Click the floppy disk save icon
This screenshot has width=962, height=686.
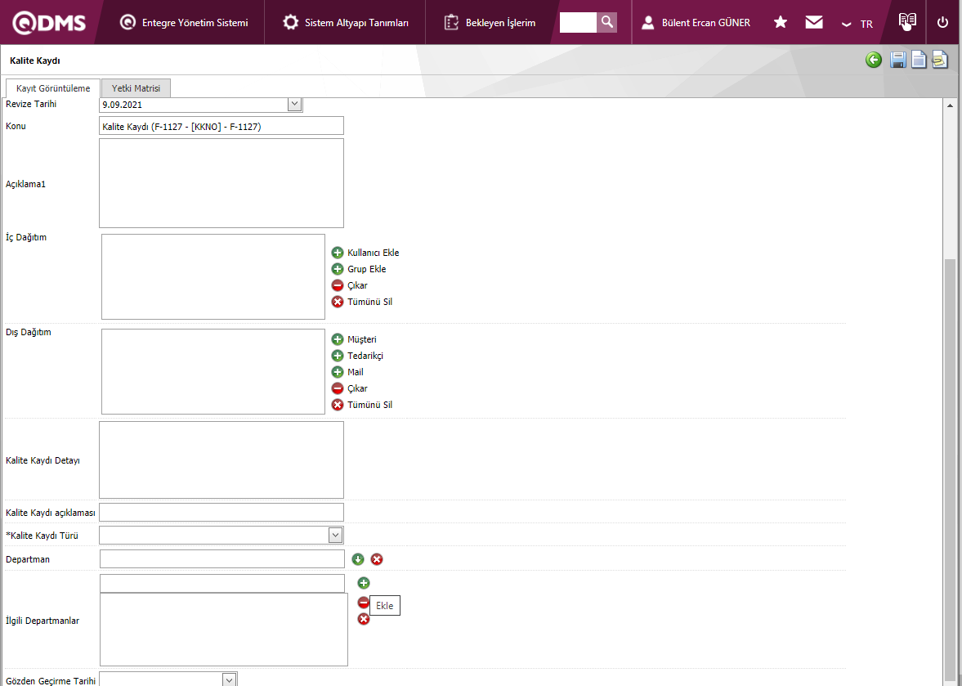(897, 60)
